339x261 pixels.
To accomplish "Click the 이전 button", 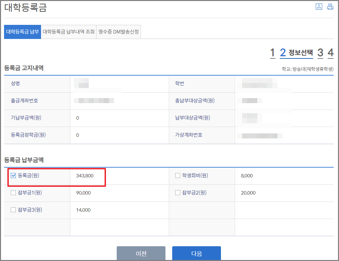I will point(141,254).
